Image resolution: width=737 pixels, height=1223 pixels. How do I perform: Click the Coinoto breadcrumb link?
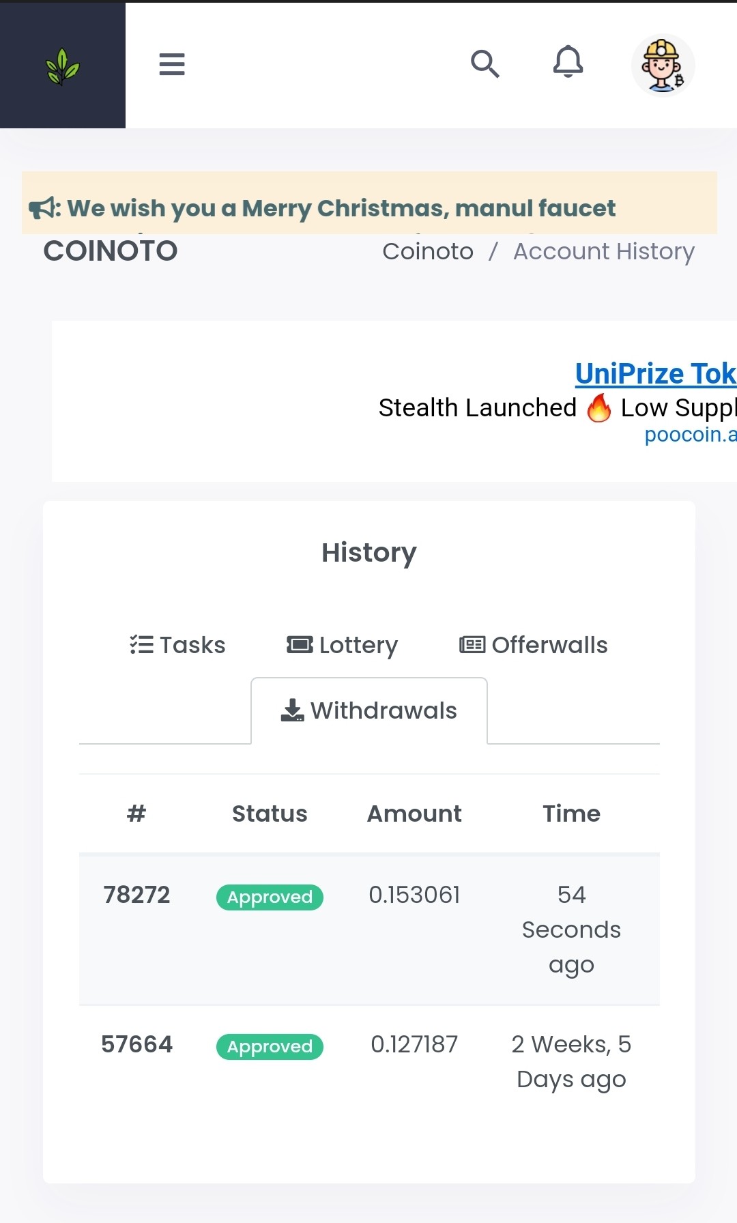pyautogui.click(x=428, y=251)
